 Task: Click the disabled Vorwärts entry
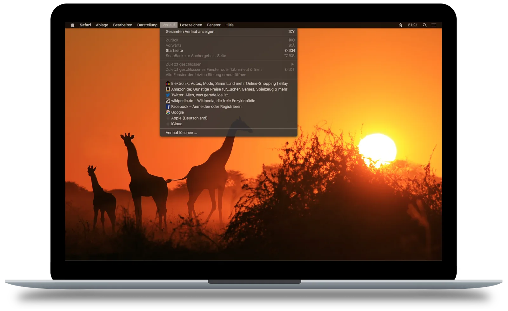coord(229,45)
